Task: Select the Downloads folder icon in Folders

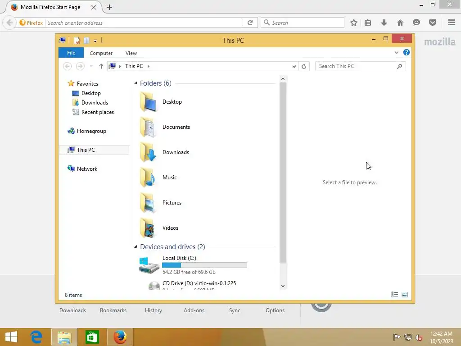Action: pyautogui.click(x=148, y=152)
